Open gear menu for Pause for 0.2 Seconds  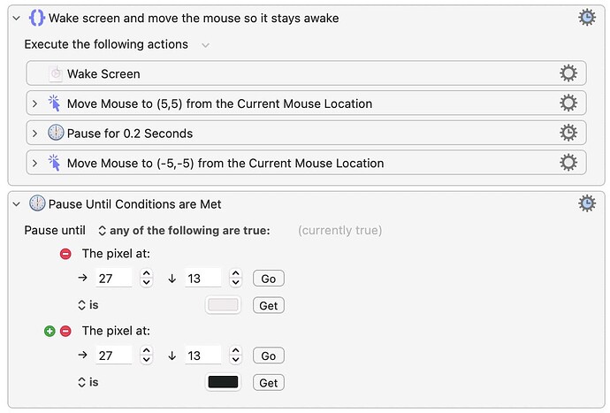pos(568,133)
